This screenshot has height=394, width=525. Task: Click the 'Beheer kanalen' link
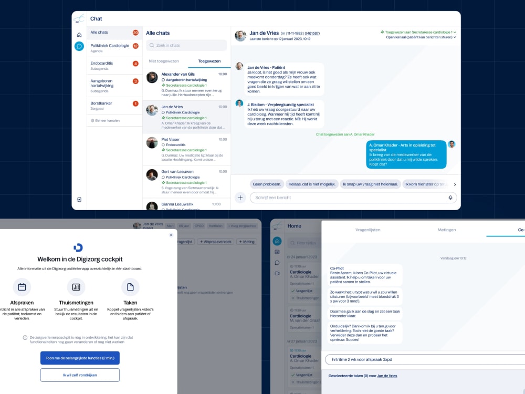105,121
